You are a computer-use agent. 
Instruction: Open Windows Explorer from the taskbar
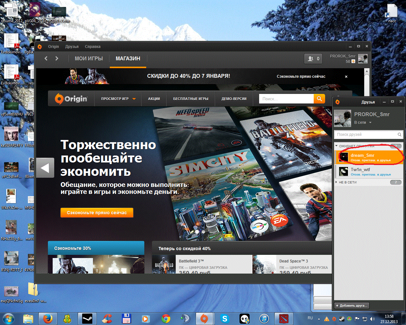[28, 318]
